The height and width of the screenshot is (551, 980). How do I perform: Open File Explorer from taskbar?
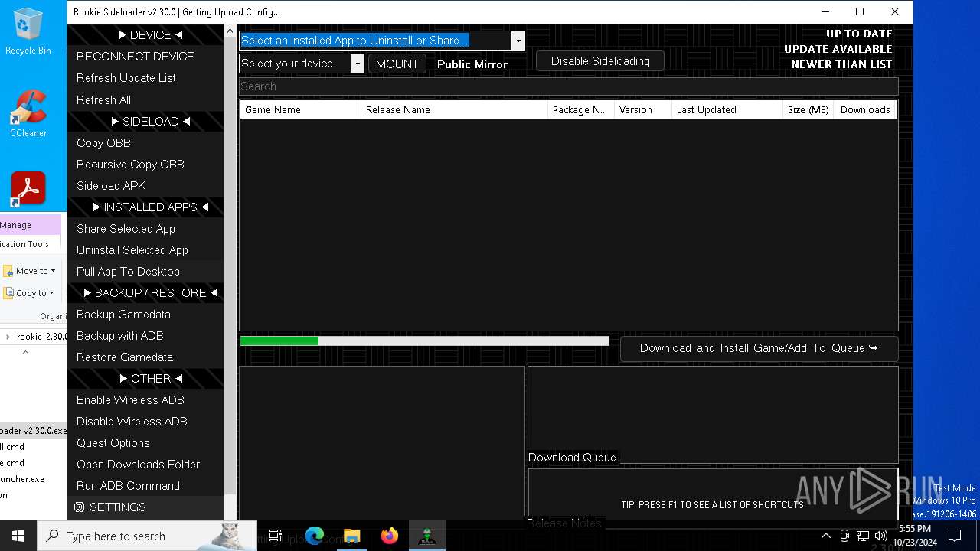click(x=352, y=536)
